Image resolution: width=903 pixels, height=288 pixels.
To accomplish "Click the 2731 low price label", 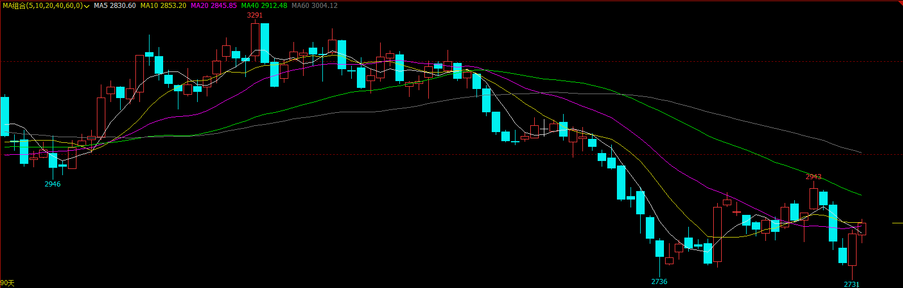I will pos(852,285).
